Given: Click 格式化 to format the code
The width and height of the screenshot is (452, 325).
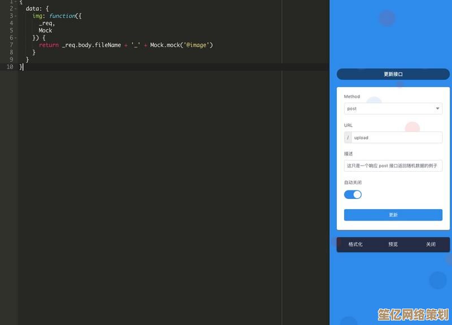Looking at the screenshot, I should (355, 244).
